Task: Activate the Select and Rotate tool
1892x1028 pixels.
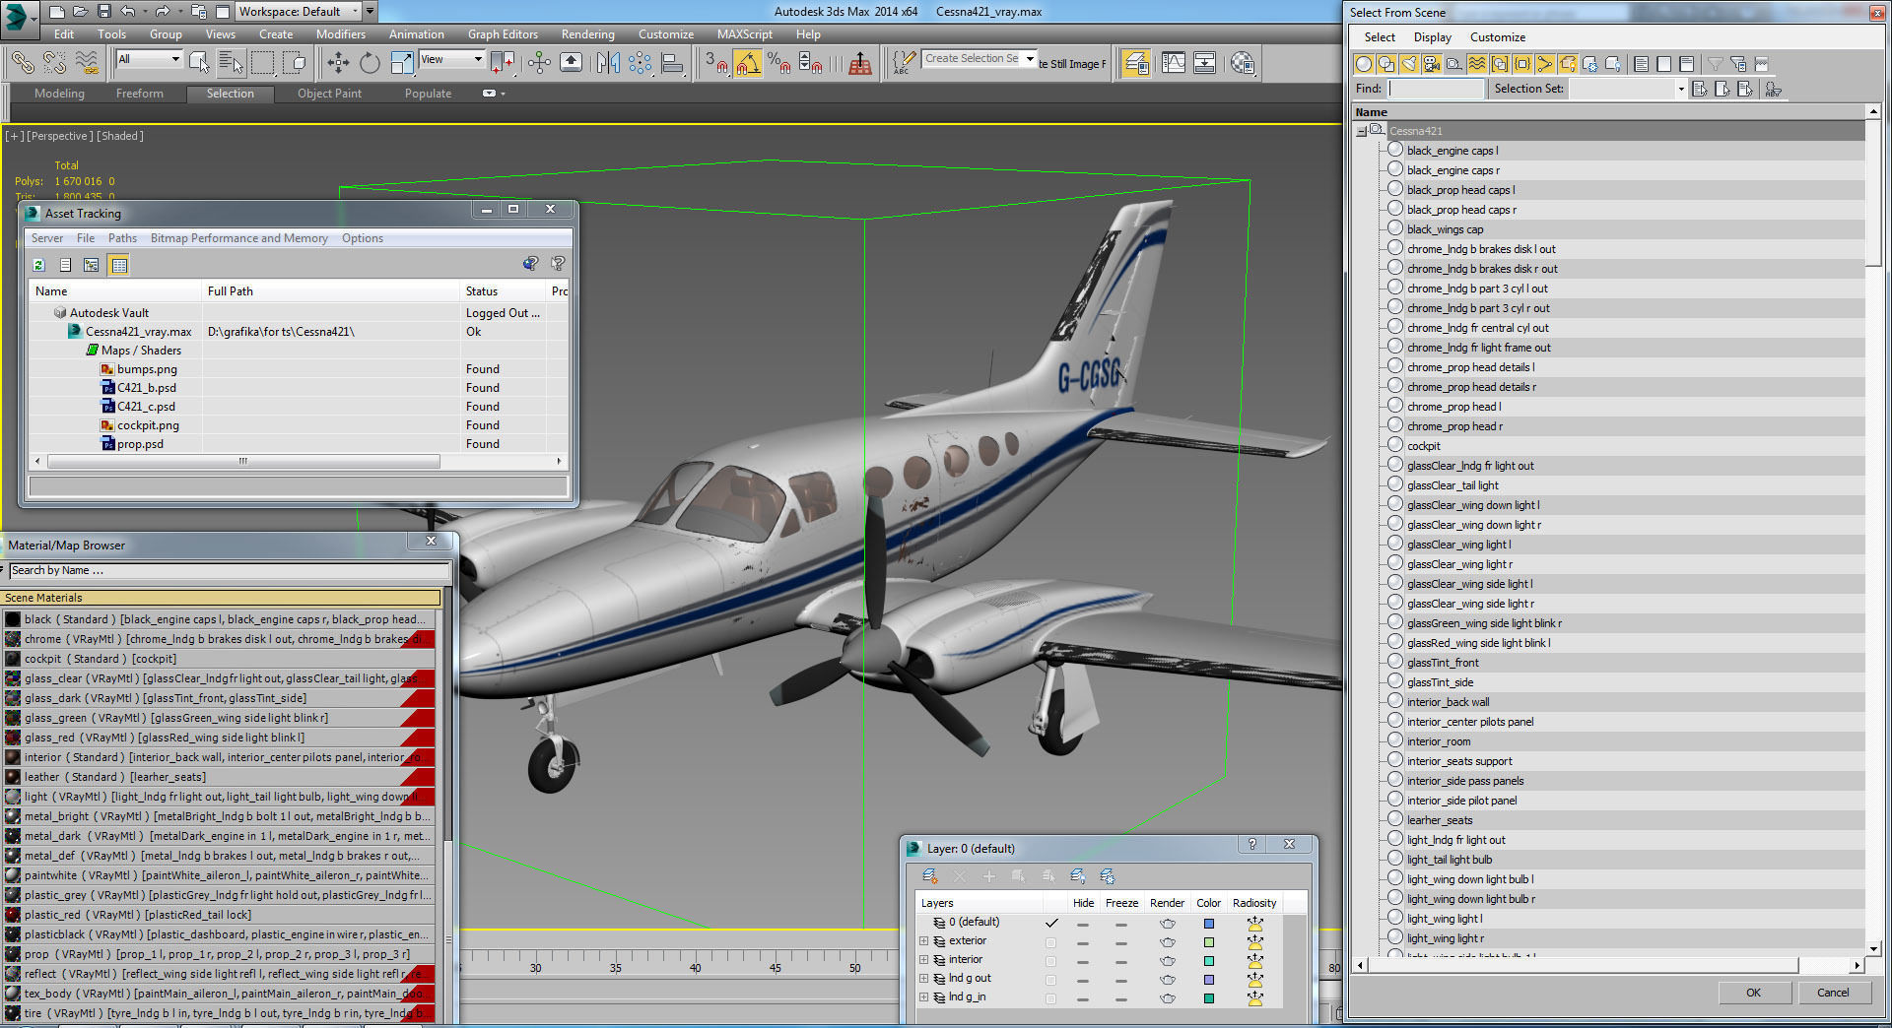Action: click(370, 63)
